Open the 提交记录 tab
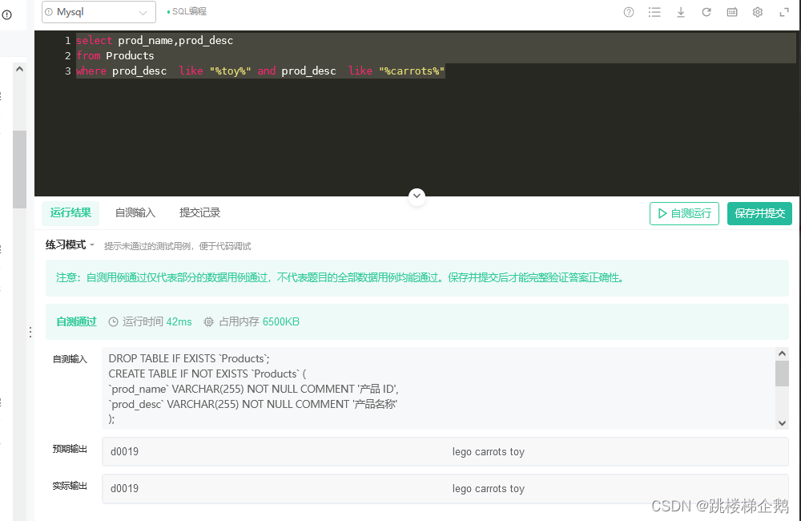 coord(199,212)
